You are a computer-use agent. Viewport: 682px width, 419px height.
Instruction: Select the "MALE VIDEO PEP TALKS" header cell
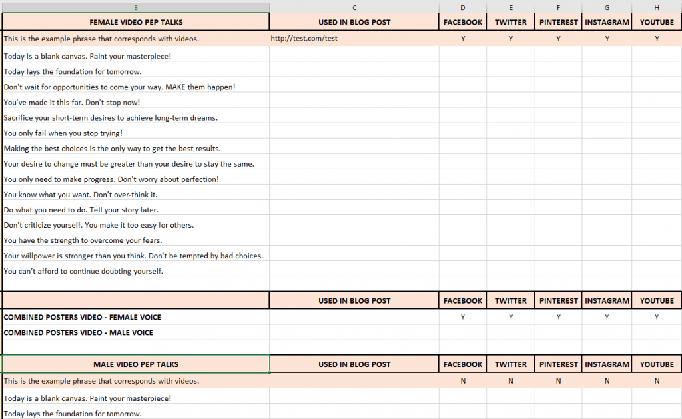click(136, 364)
